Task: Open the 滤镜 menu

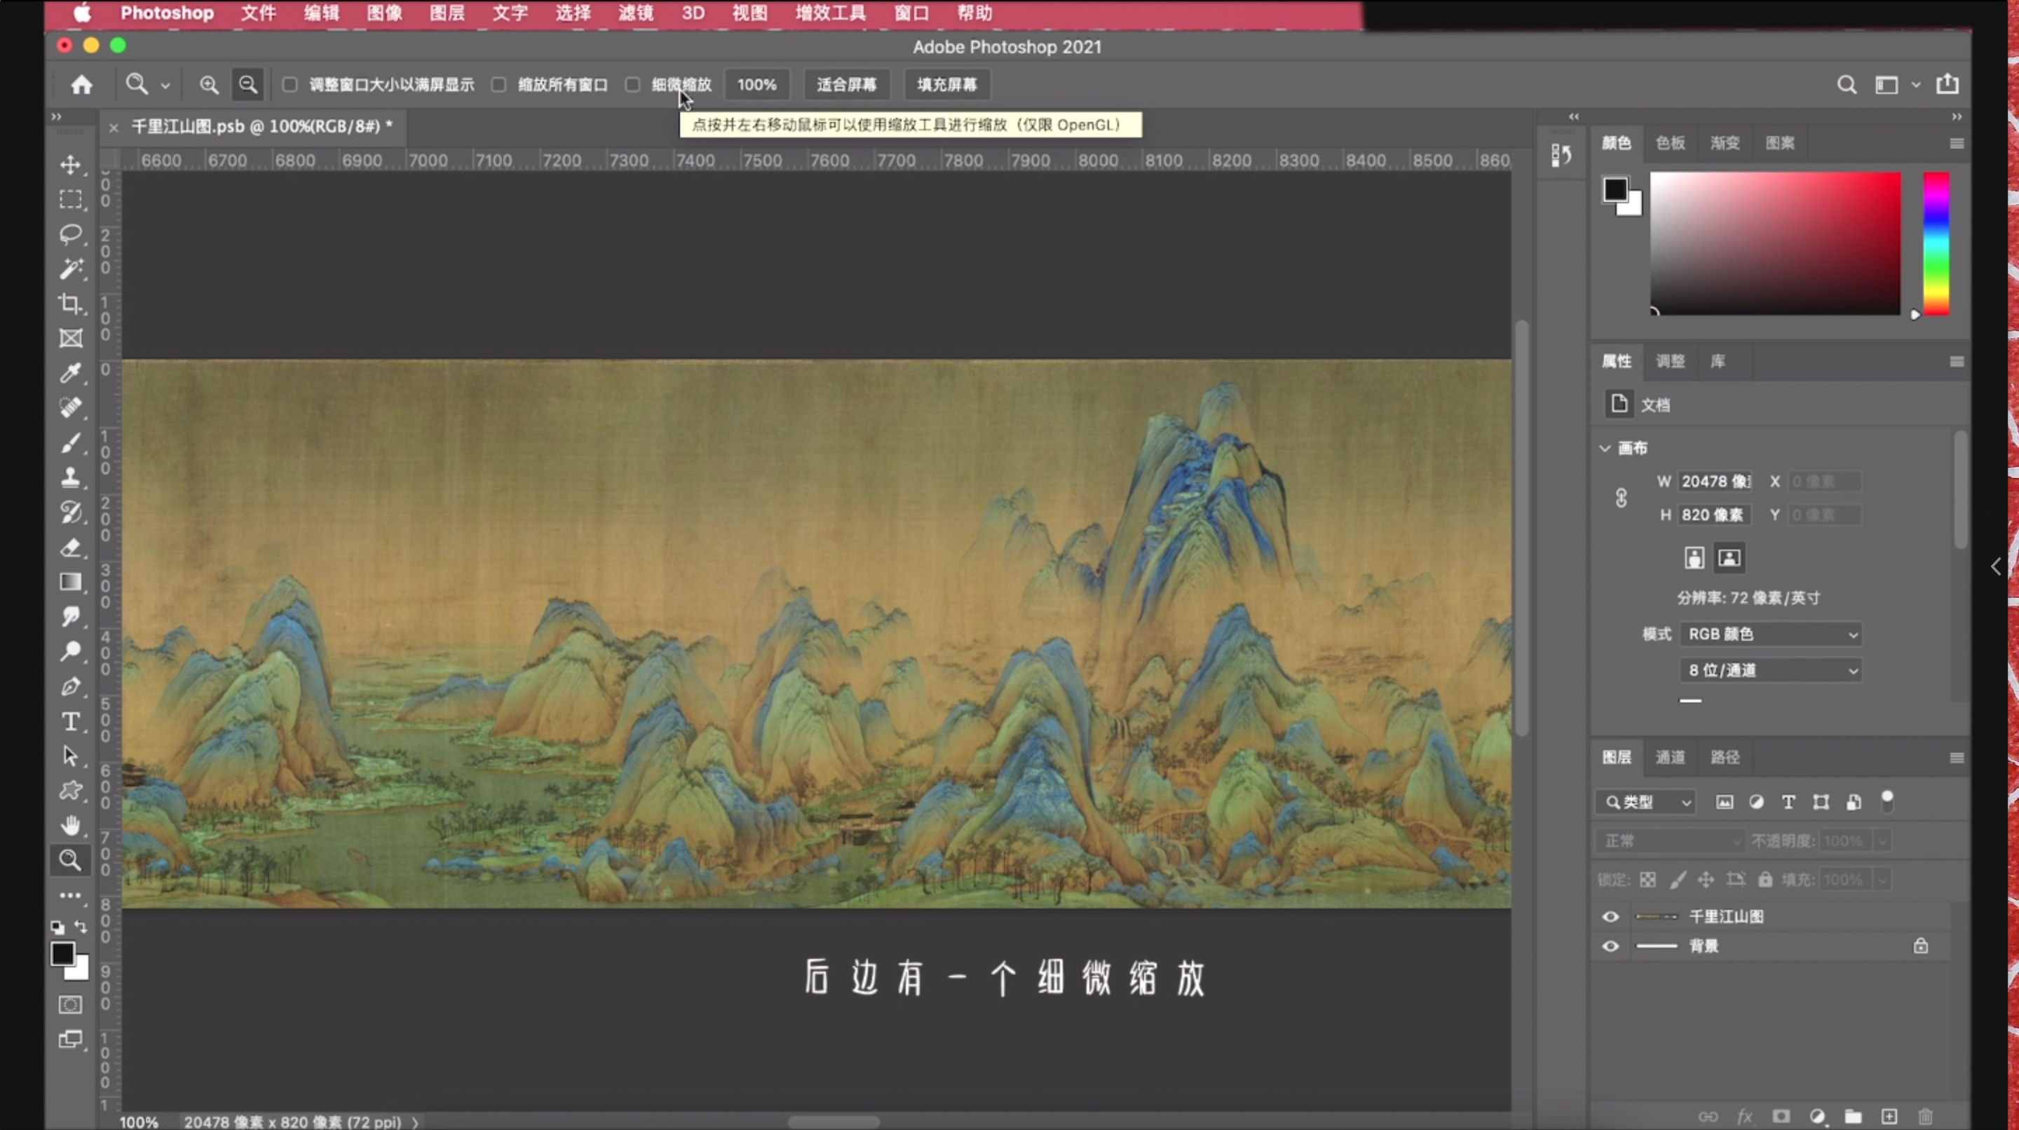Action: [x=636, y=13]
